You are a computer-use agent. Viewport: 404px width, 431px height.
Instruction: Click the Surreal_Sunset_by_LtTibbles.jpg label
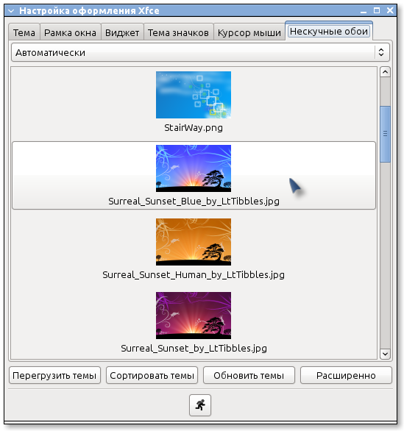tap(194, 349)
